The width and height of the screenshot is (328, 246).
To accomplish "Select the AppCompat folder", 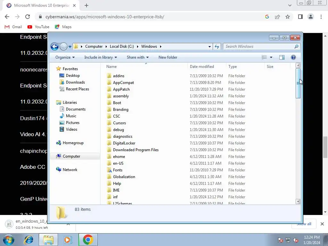I will point(123,83).
